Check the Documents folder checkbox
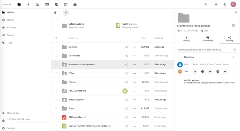 click(56, 56)
